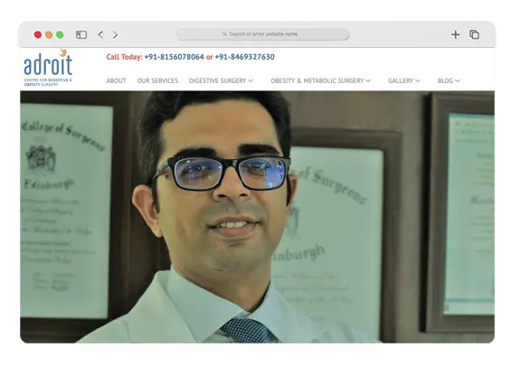Open the OBESITY & METABOLIC SURGERY menu
This screenshot has width=520, height=366.
pyautogui.click(x=321, y=80)
